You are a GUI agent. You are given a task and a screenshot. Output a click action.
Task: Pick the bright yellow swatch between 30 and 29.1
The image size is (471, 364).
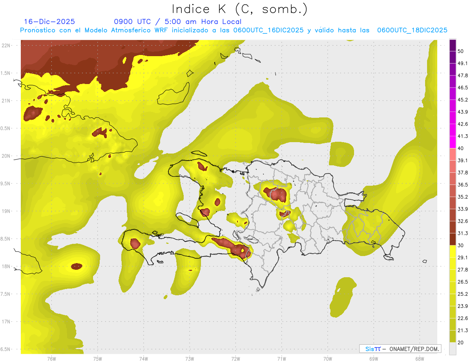453,251
